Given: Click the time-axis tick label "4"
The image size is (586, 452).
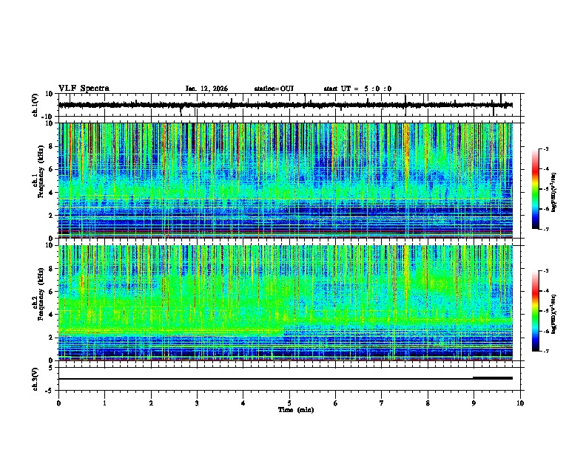Looking at the screenshot, I should [x=243, y=403].
